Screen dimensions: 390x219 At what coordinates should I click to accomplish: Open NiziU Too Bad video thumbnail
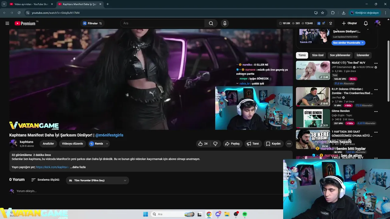point(313,71)
